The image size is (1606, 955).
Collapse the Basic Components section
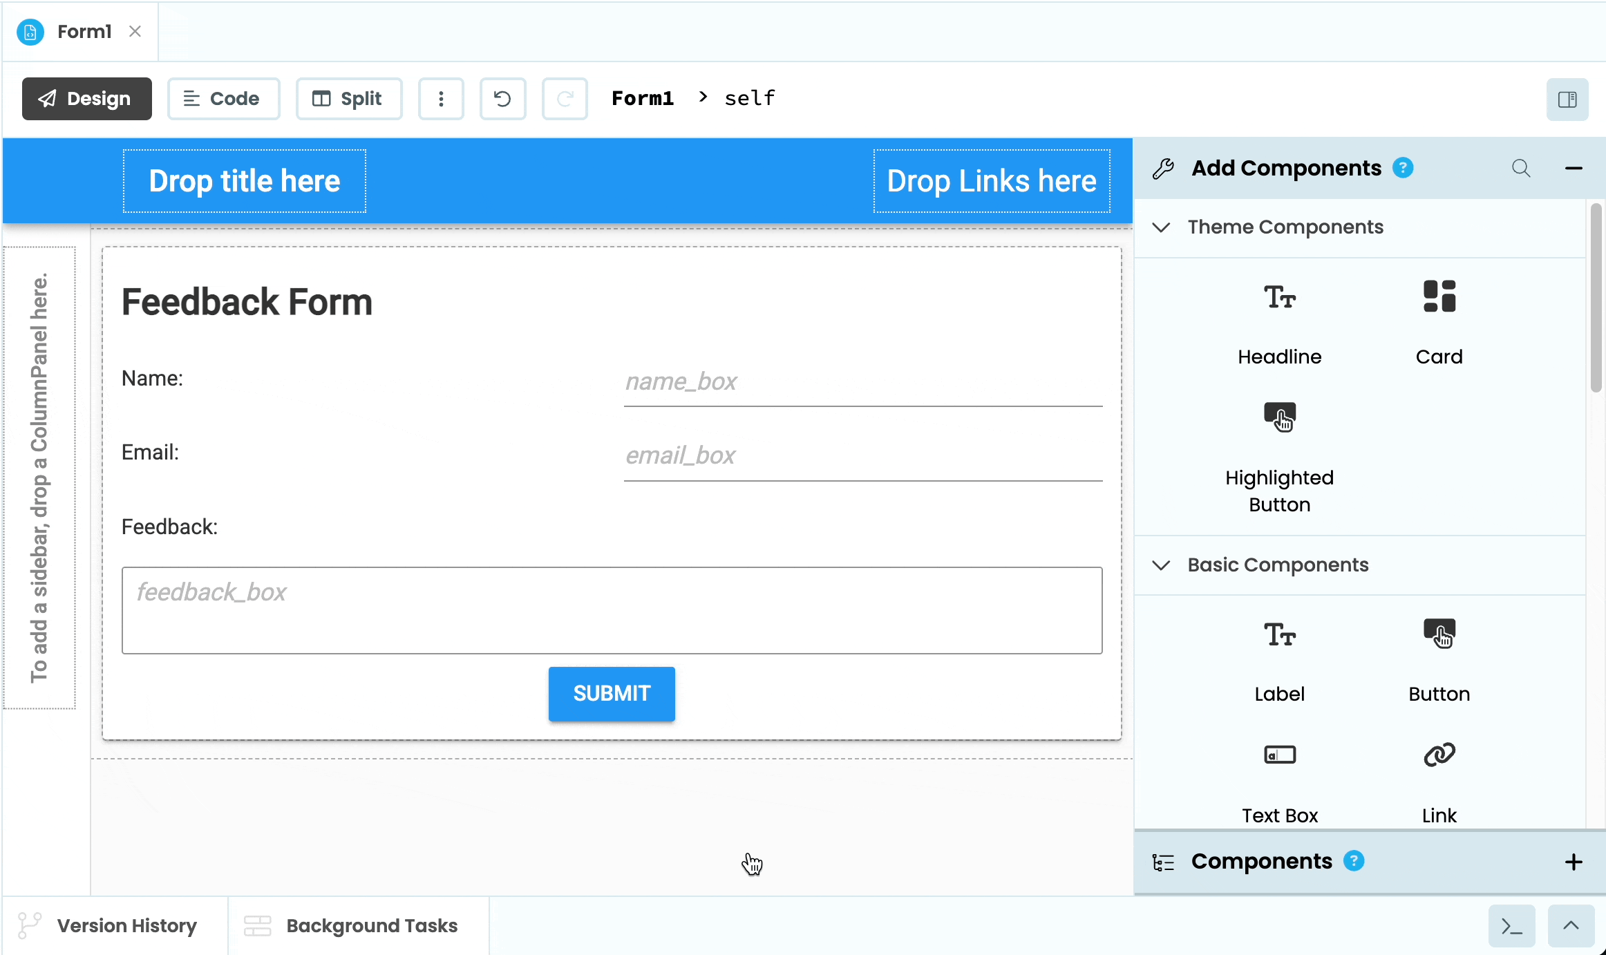coord(1161,565)
